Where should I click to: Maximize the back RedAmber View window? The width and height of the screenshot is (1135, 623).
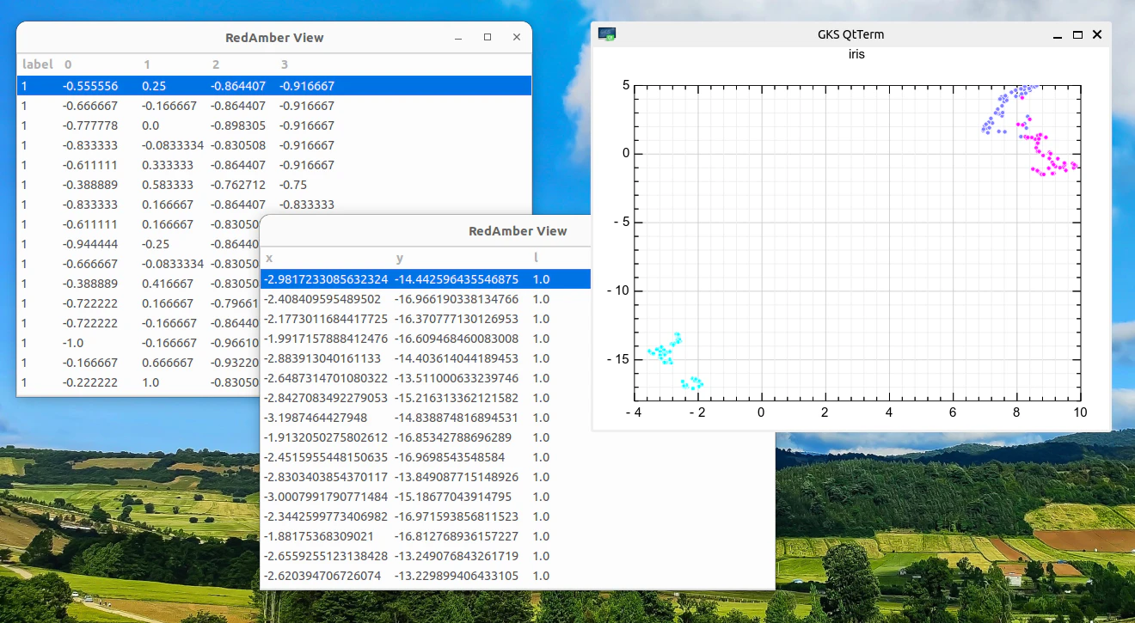tap(488, 38)
